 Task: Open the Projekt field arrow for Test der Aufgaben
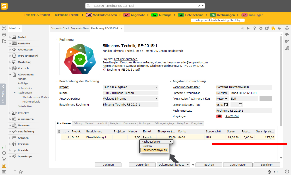156,87
